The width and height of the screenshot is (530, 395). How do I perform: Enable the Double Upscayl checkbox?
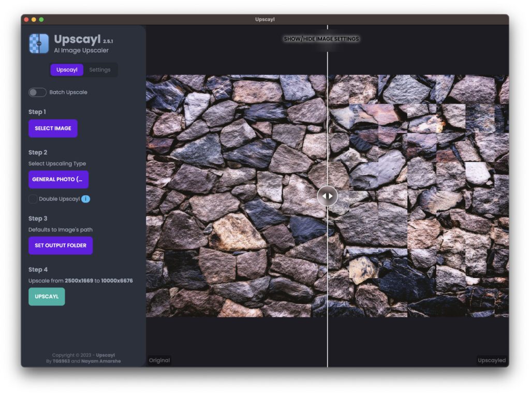(x=33, y=199)
